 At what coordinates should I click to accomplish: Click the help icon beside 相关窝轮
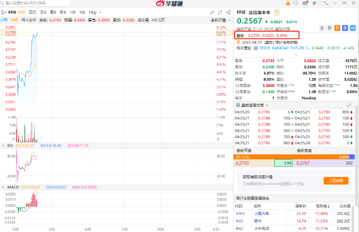256,48
